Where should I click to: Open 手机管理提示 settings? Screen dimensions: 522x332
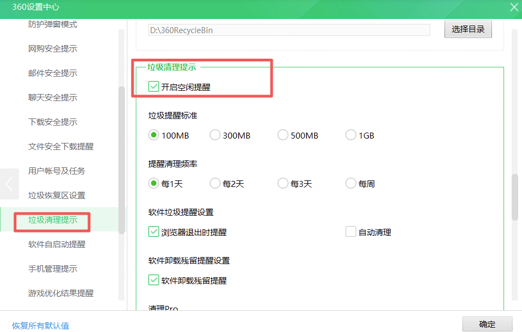53,269
